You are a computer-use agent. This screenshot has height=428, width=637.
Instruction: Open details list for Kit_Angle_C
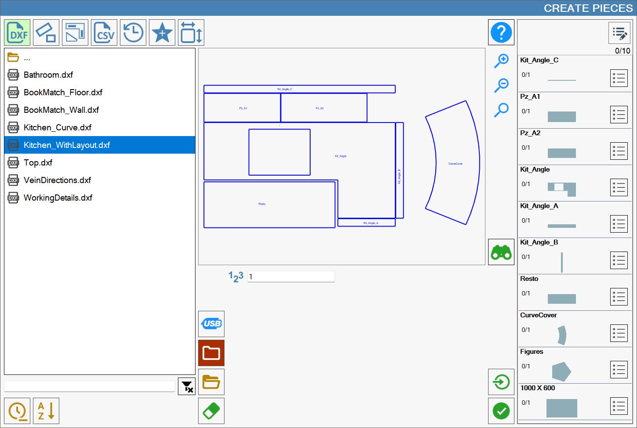click(x=619, y=78)
